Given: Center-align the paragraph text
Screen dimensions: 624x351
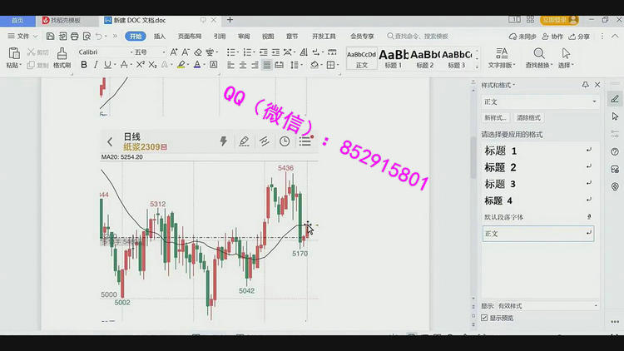Looking at the screenshot, I should (243, 65).
